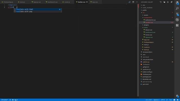The image size is (180, 101).
Task: Open babel.config.js in the Explorer
Action: [x=147, y=72]
